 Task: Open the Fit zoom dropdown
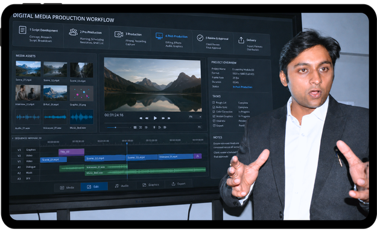[x=195, y=117]
